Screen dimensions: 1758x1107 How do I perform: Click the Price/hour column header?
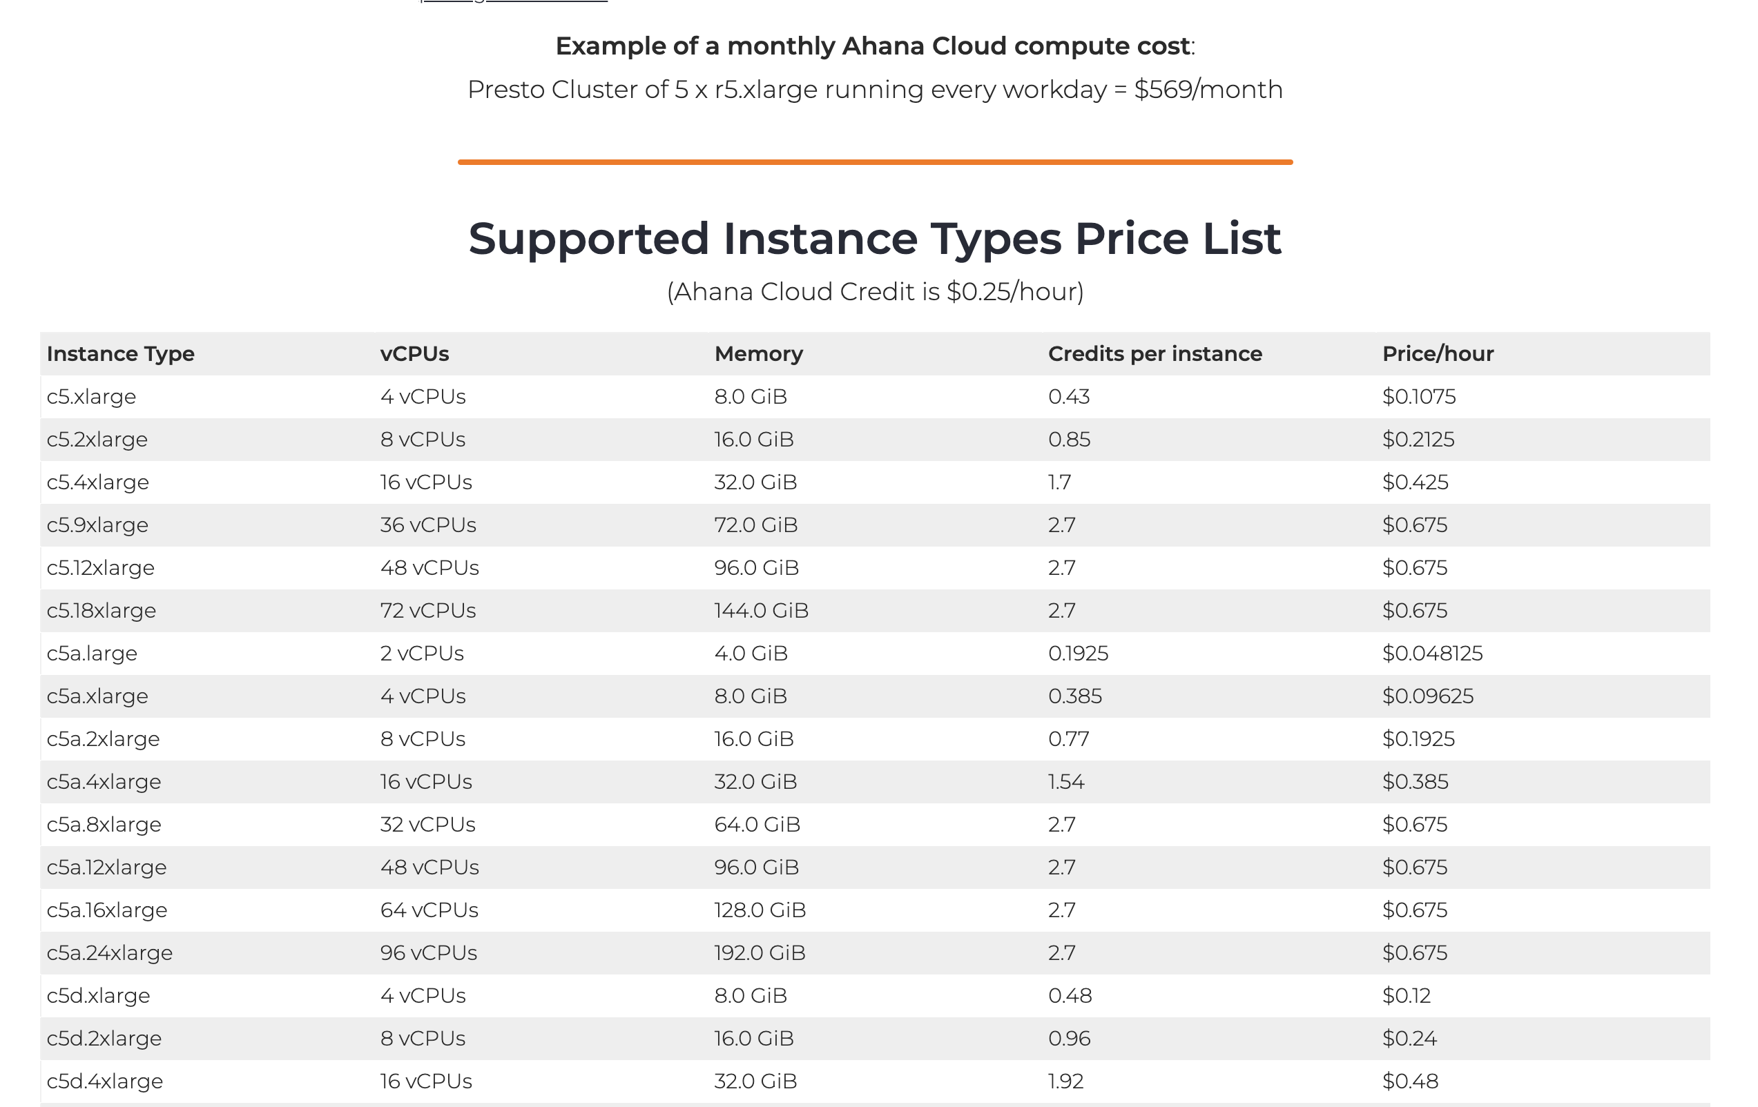pos(1437,354)
